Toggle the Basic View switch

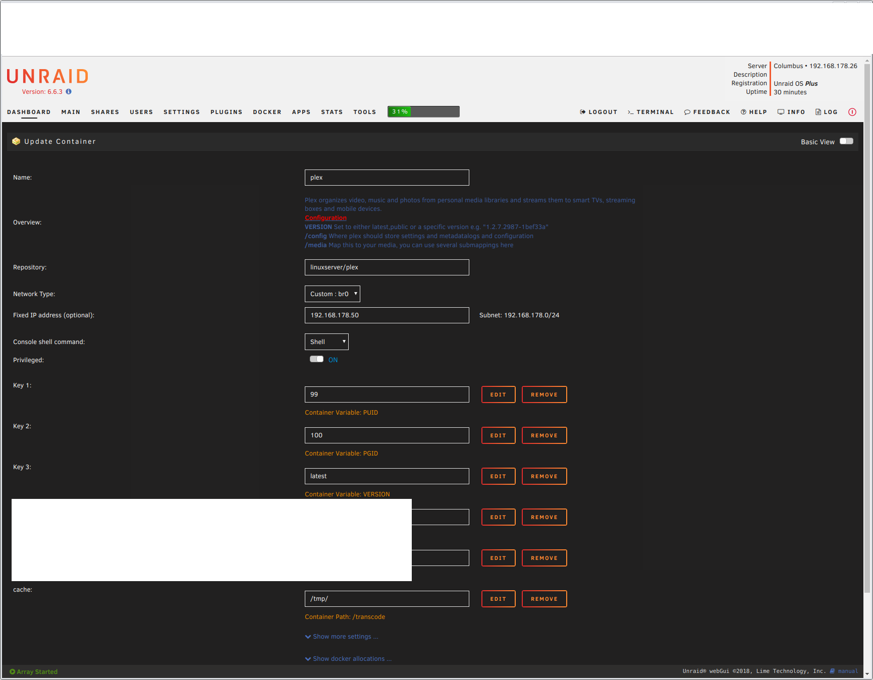pyautogui.click(x=846, y=141)
